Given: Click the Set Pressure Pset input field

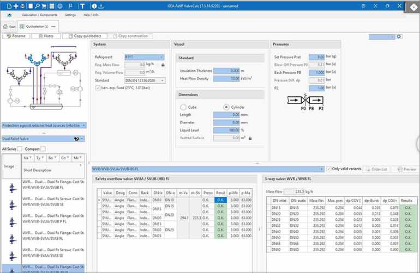Looking at the screenshot, I should [x=316, y=57].
